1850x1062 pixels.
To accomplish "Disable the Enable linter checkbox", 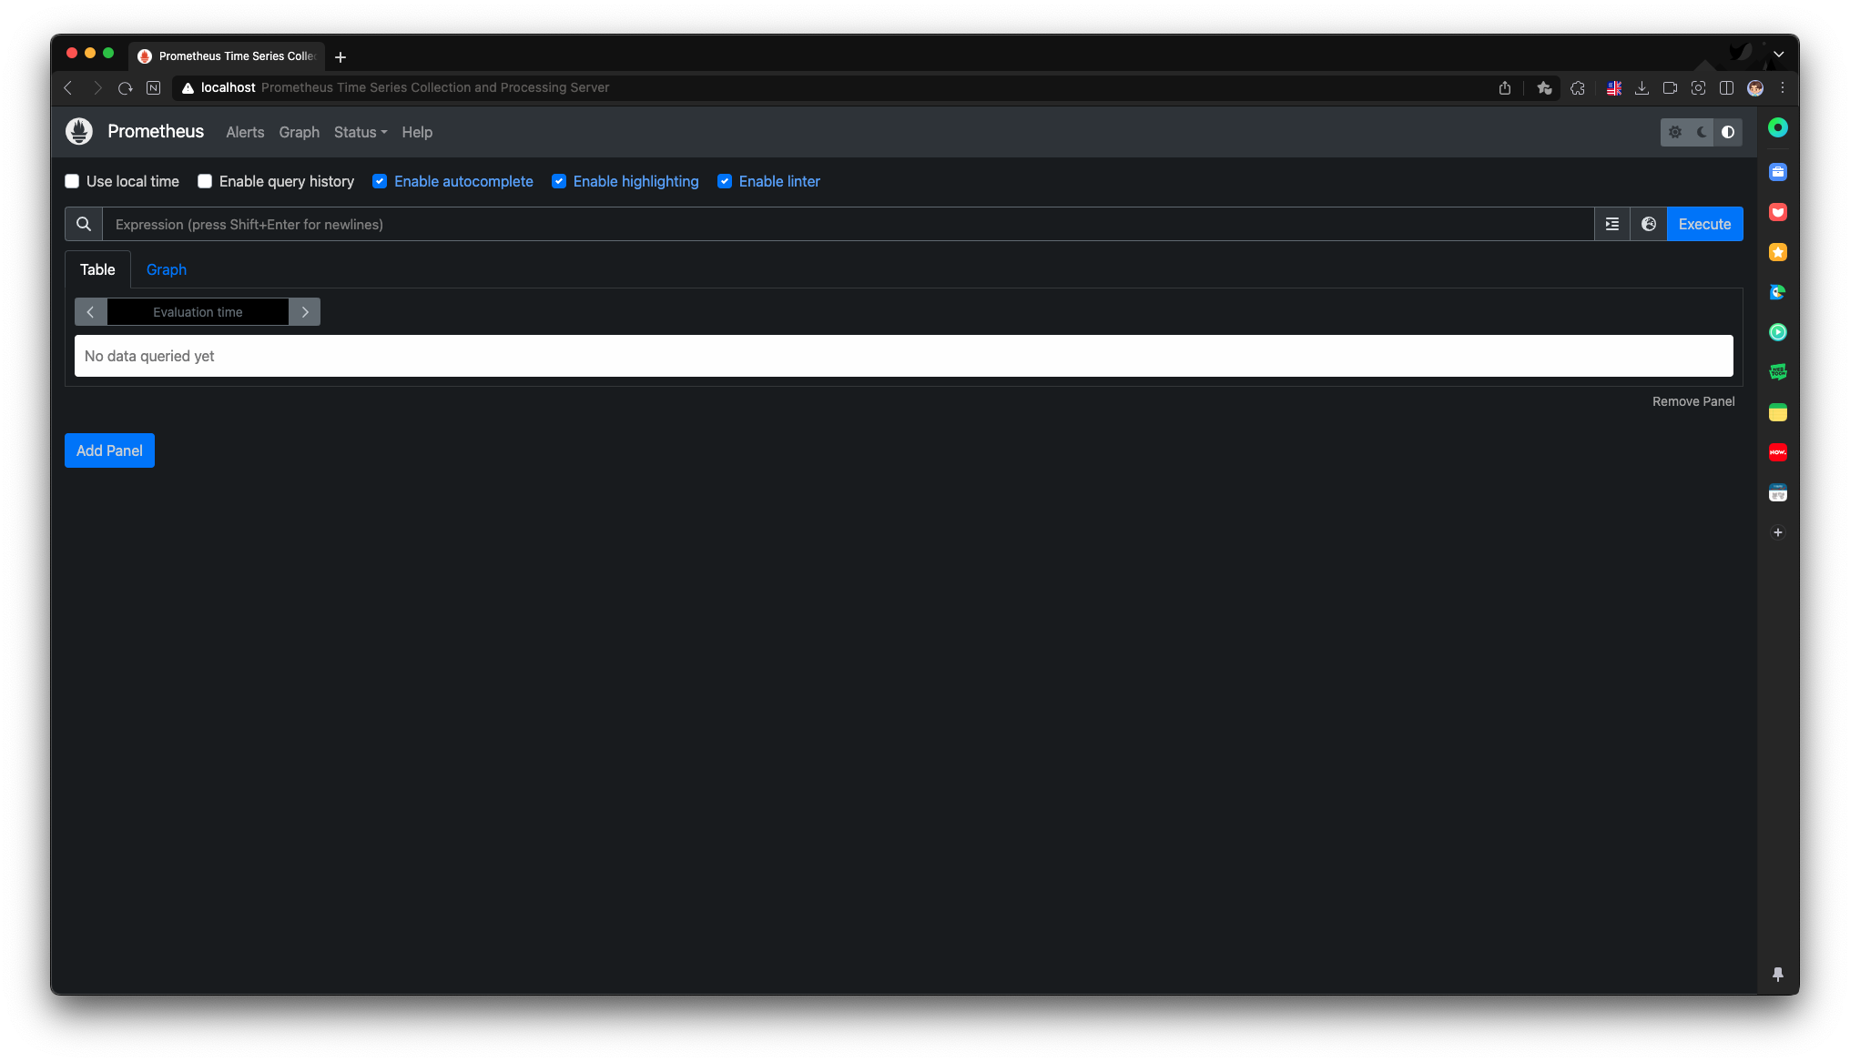I will tap(725, 181).
